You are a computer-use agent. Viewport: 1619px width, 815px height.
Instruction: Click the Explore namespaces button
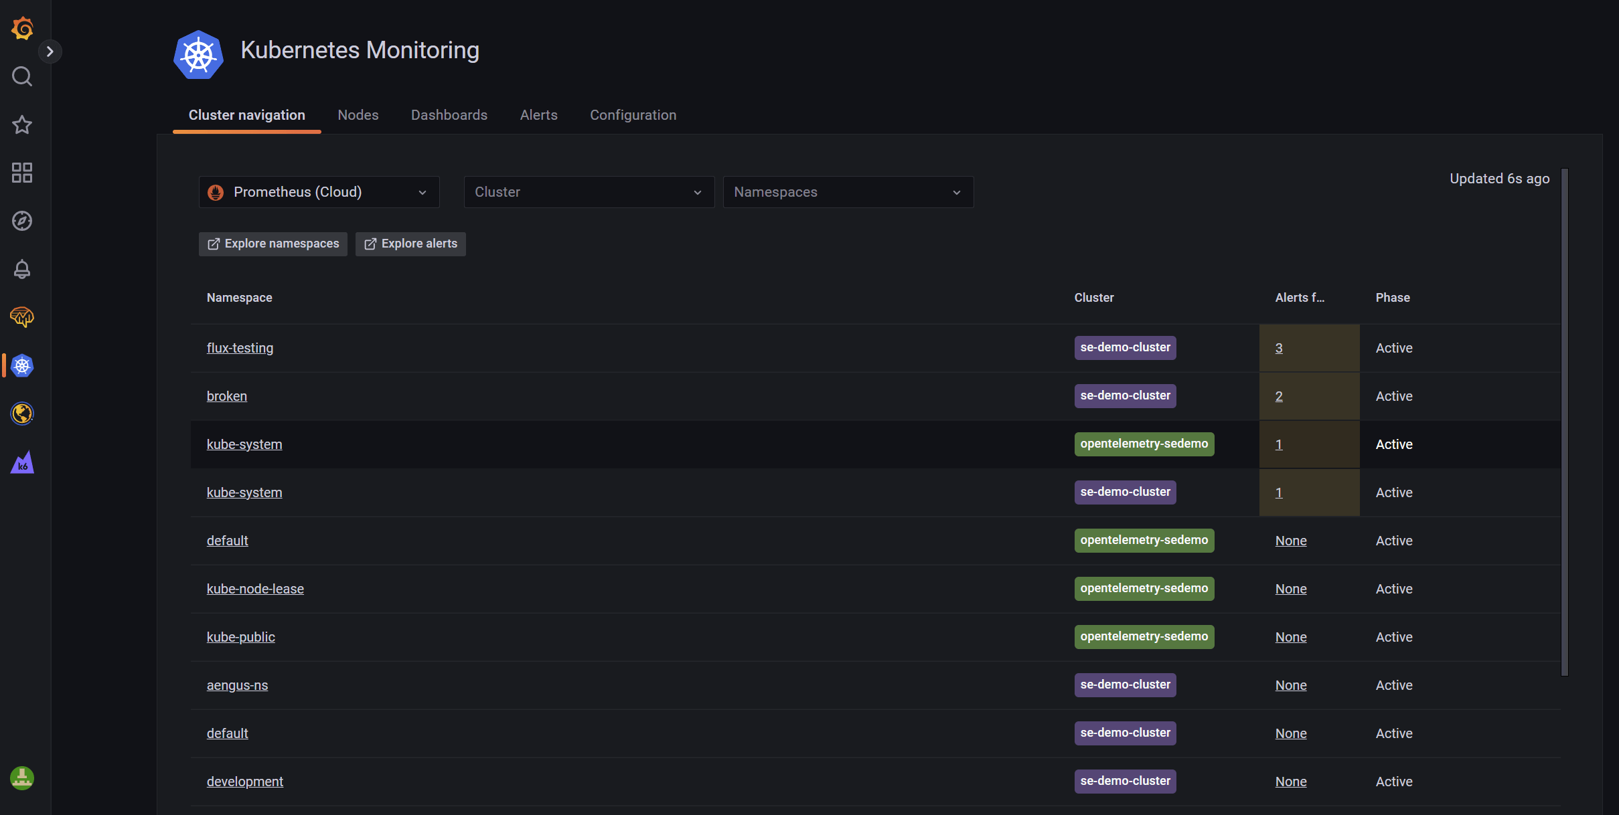coord(273,244)
